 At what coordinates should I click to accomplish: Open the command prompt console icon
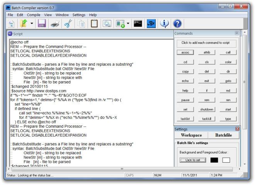[138, 23]
